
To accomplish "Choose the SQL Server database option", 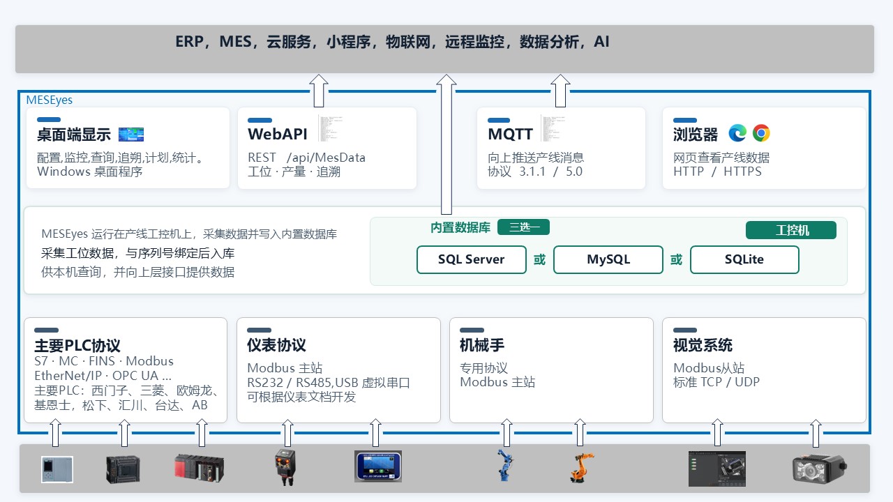I will 471,259.
